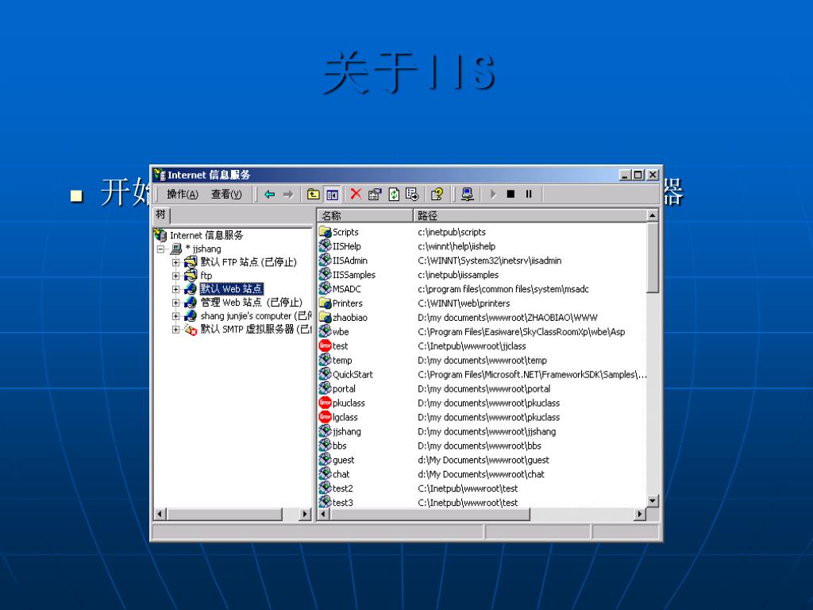The width and height of the screenshot is (813, 610).
Task: Click the IISHelp directory icon
Action: pos(325,246)
